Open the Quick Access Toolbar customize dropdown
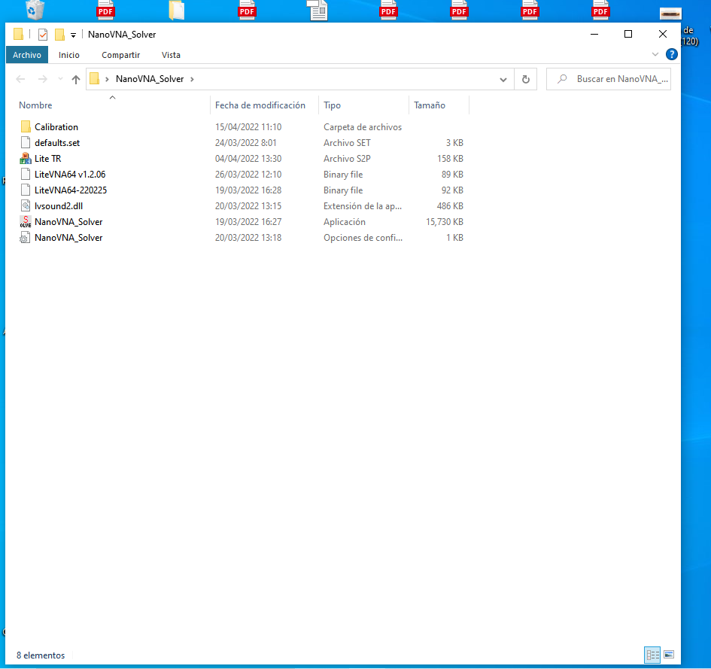This screenshot has width=711, height=669. coord(73,35)
